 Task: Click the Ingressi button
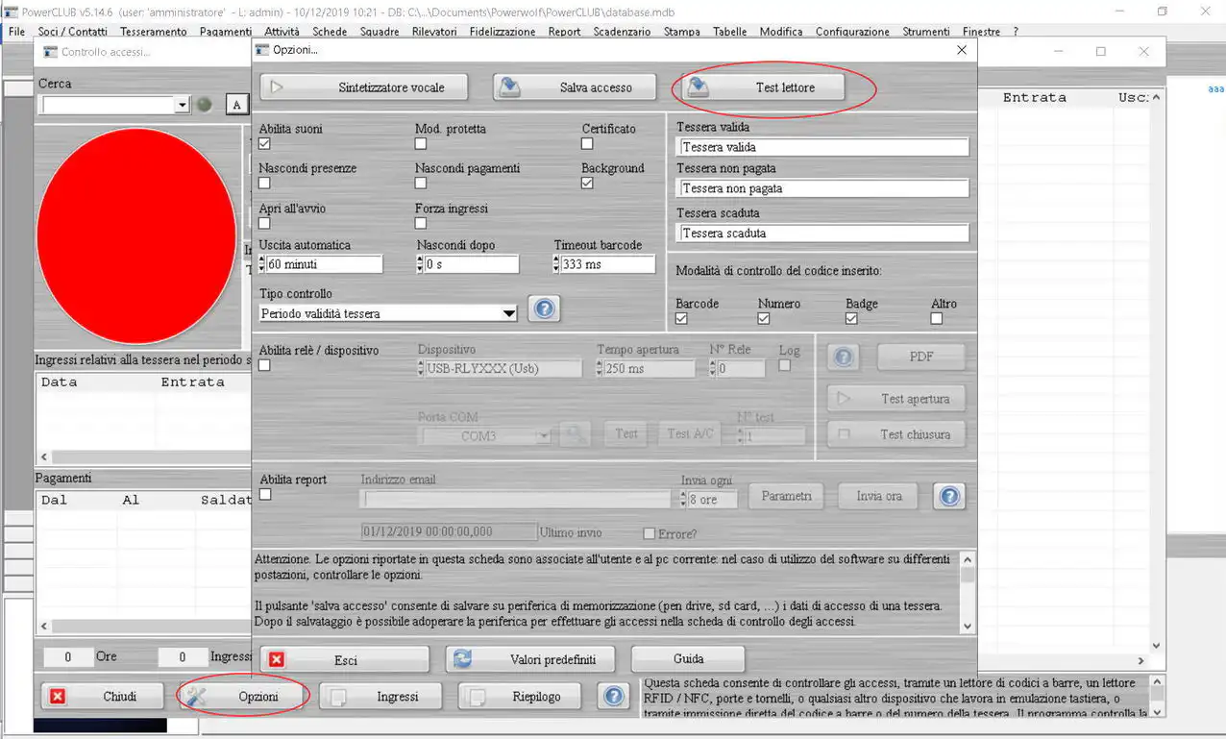(381, 697)
